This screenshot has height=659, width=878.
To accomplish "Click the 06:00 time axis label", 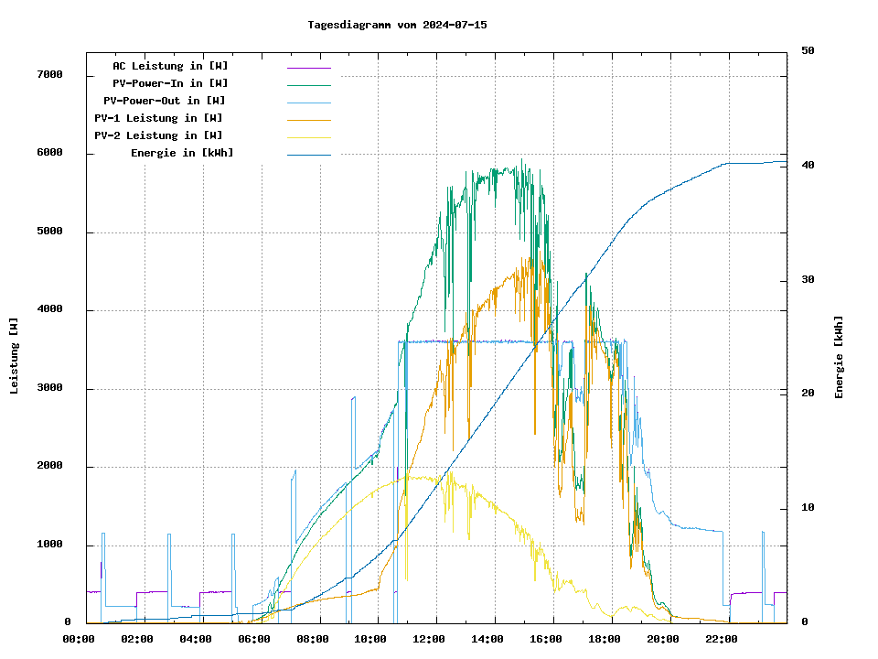I will point(254,639).
